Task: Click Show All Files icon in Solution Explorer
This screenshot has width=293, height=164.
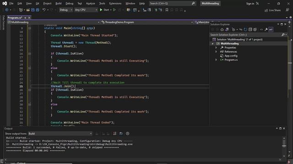Action: click(255, 30)
